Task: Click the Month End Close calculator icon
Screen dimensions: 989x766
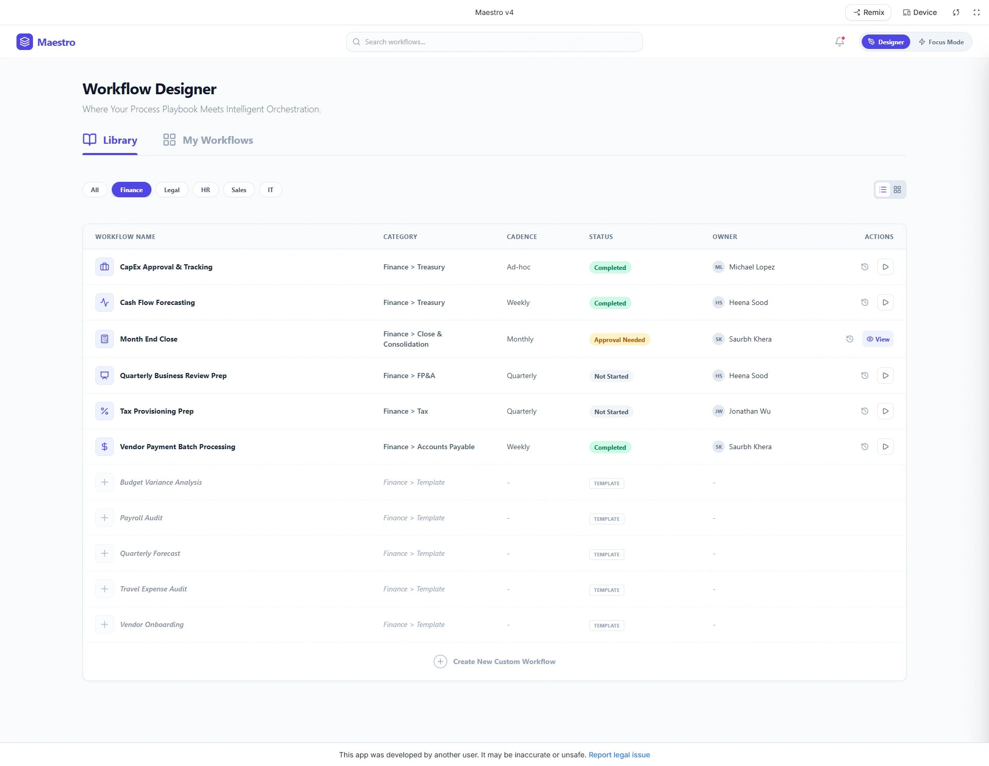Action: (105, 339)
